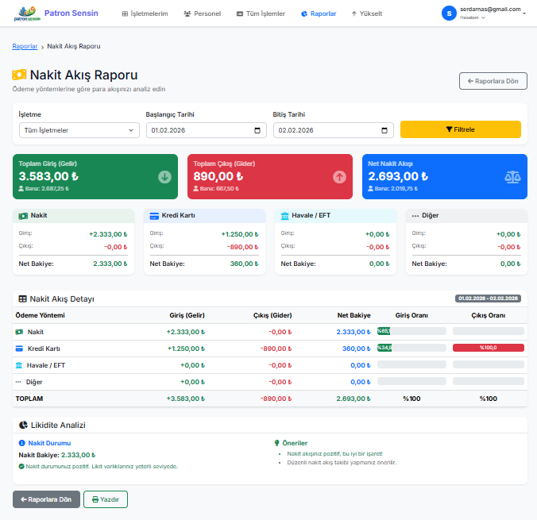
Task: Click the Başlangıç Tarihi date field
Action: coord(199,130)
